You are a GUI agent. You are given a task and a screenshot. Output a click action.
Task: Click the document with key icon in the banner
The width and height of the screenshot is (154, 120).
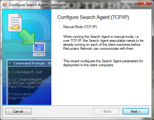15,22
